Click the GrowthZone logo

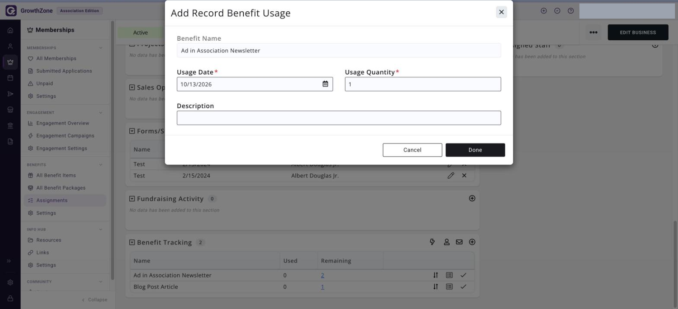(30, 11)
